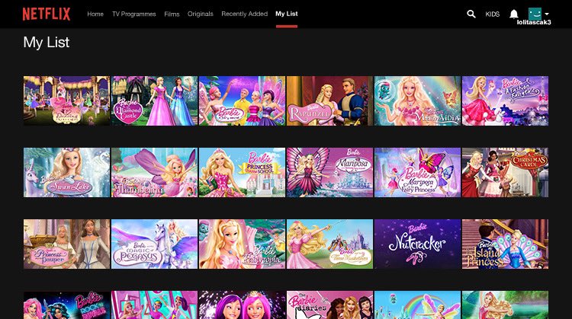Open Barbie Nutcracker thumbnail

[417, 244]
